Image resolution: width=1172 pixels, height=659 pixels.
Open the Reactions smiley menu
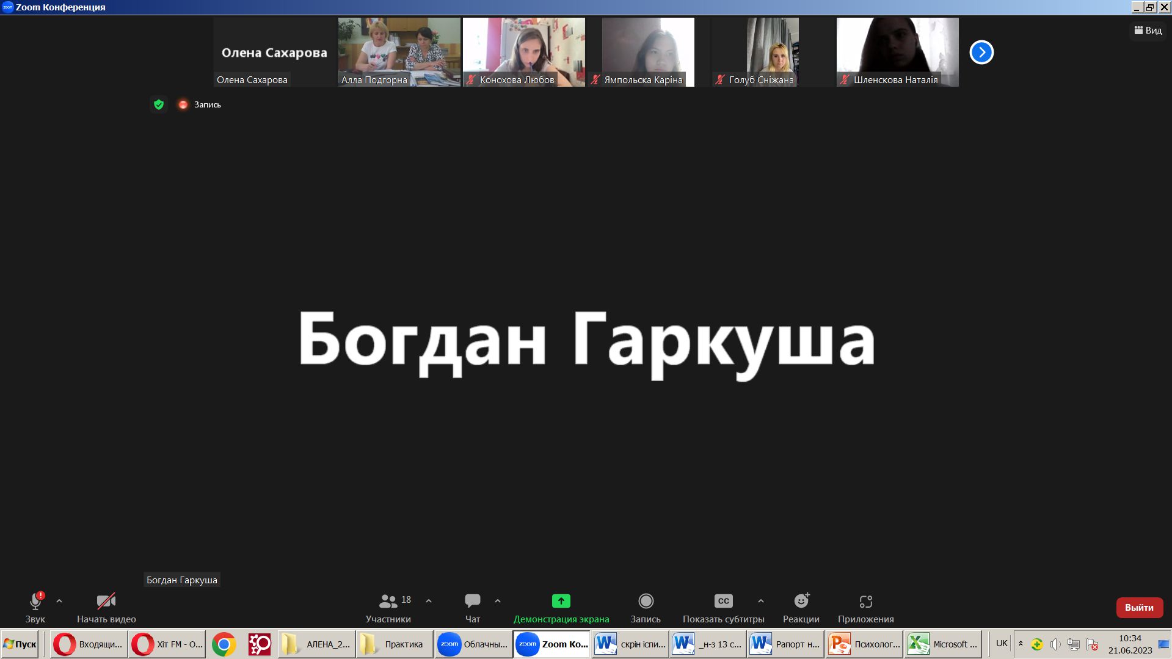click(x=801, y=601)
